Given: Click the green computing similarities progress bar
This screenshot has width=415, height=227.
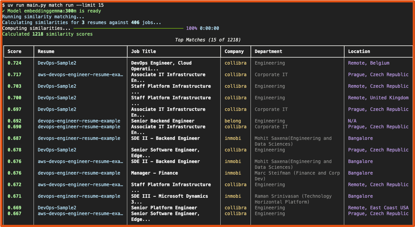Looking at the screenshot, I should [x=128, y=28].
